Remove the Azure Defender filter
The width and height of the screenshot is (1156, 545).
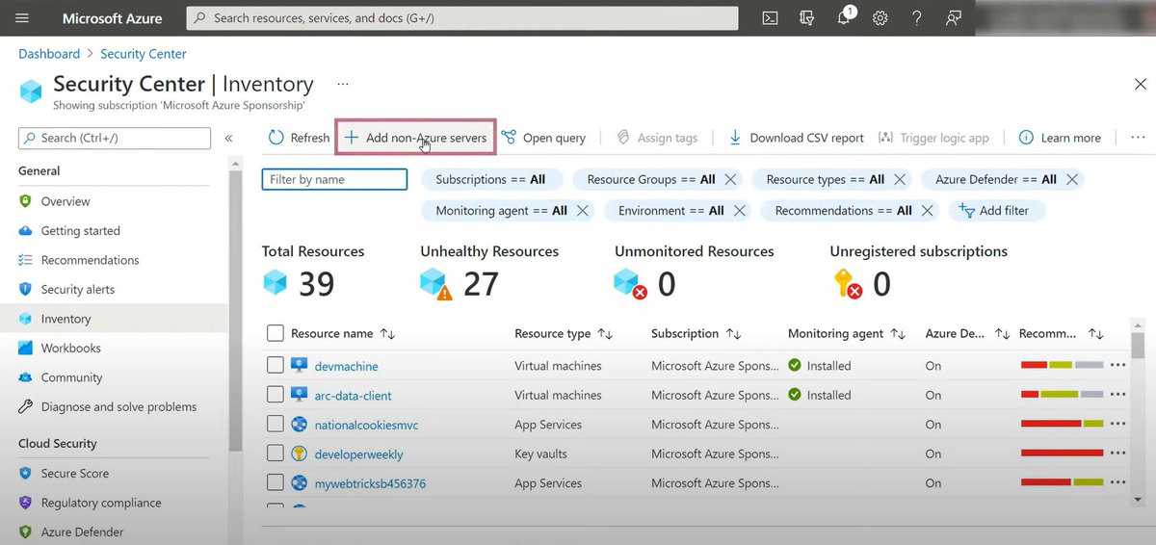[1071, 180]
